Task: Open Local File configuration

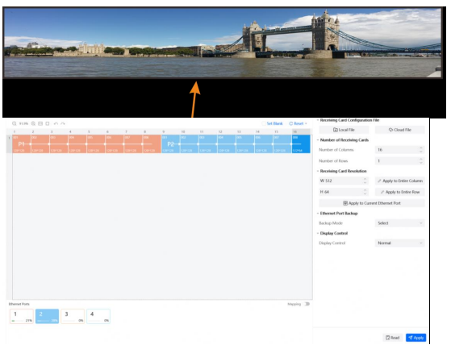Action: point(344,130)
